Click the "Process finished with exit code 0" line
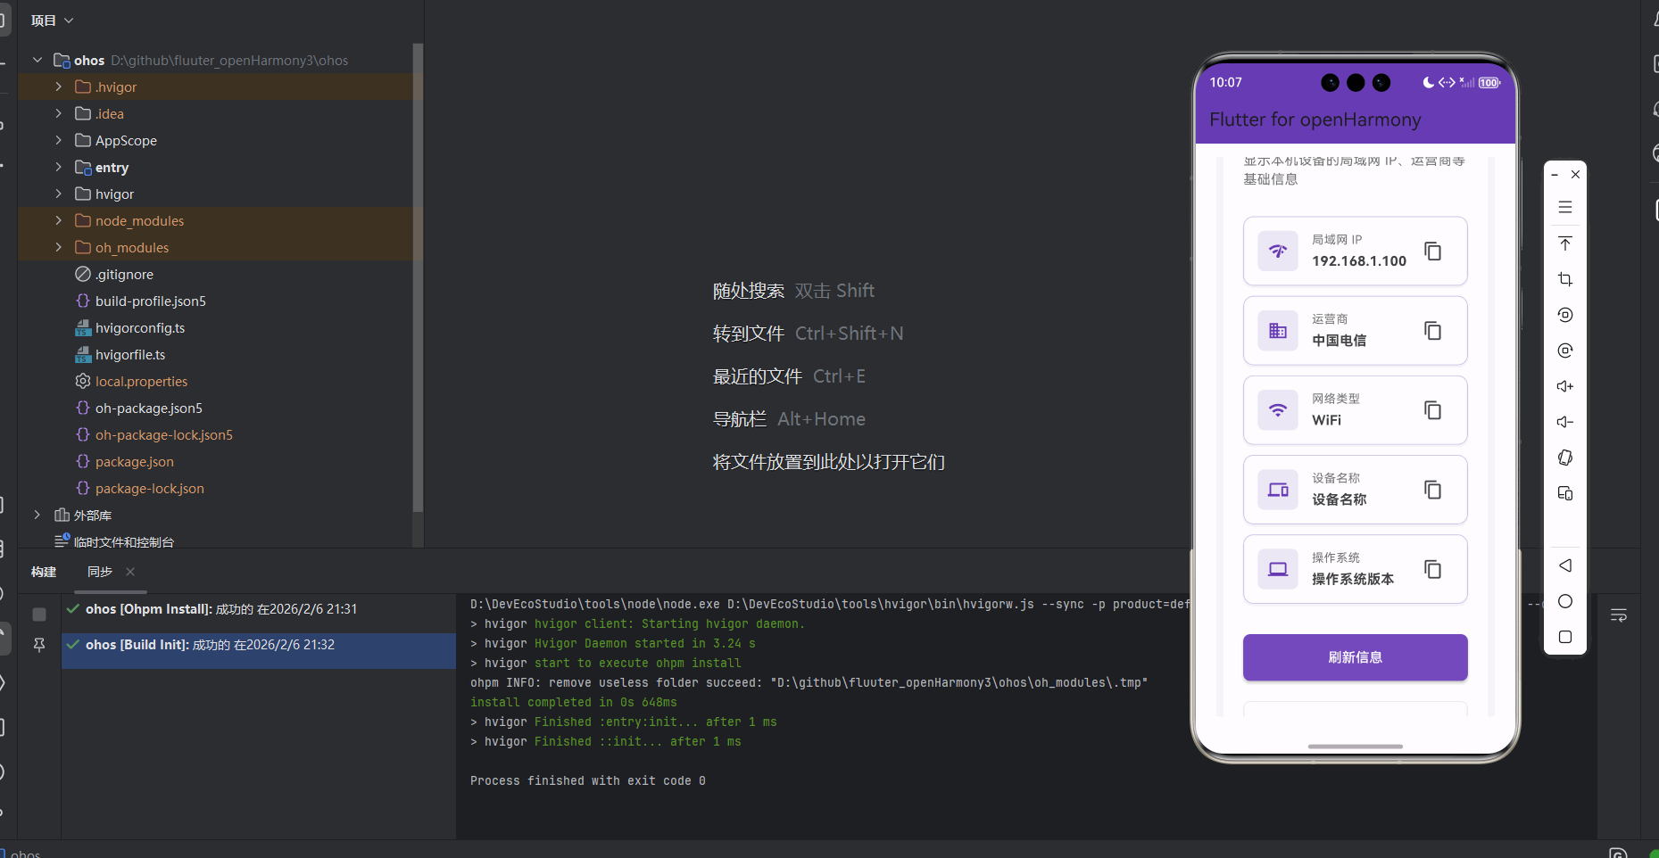Screen dimensions: 1659x858 point(588,780)
